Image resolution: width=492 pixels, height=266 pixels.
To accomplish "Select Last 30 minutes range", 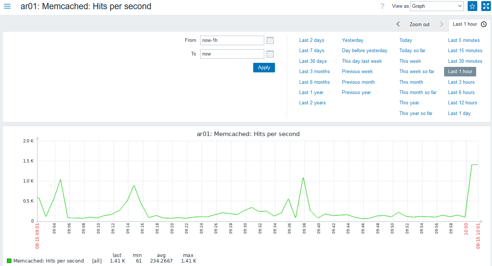I will pos(465,61).
